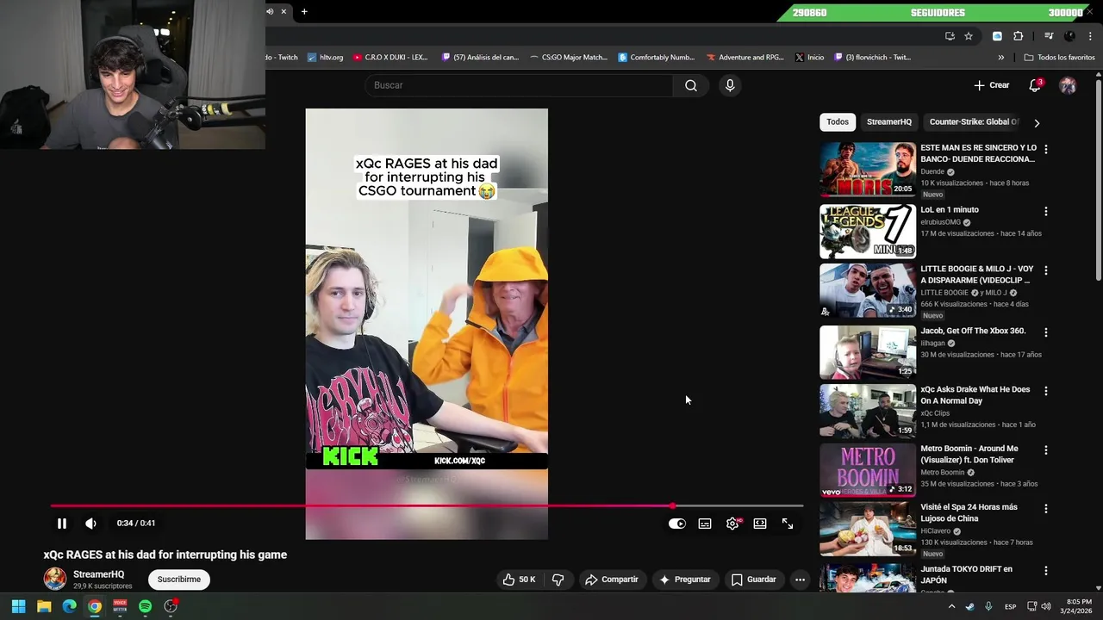Open the Chrome extensions puzzle icon
Image resolution: width=1103 pixels, height=620 pixels.
pyautogui.click(x=1019, y=36)
